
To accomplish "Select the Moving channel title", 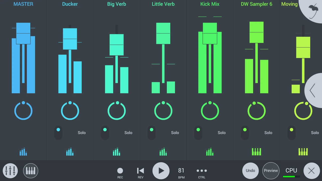I will [289, 4].
